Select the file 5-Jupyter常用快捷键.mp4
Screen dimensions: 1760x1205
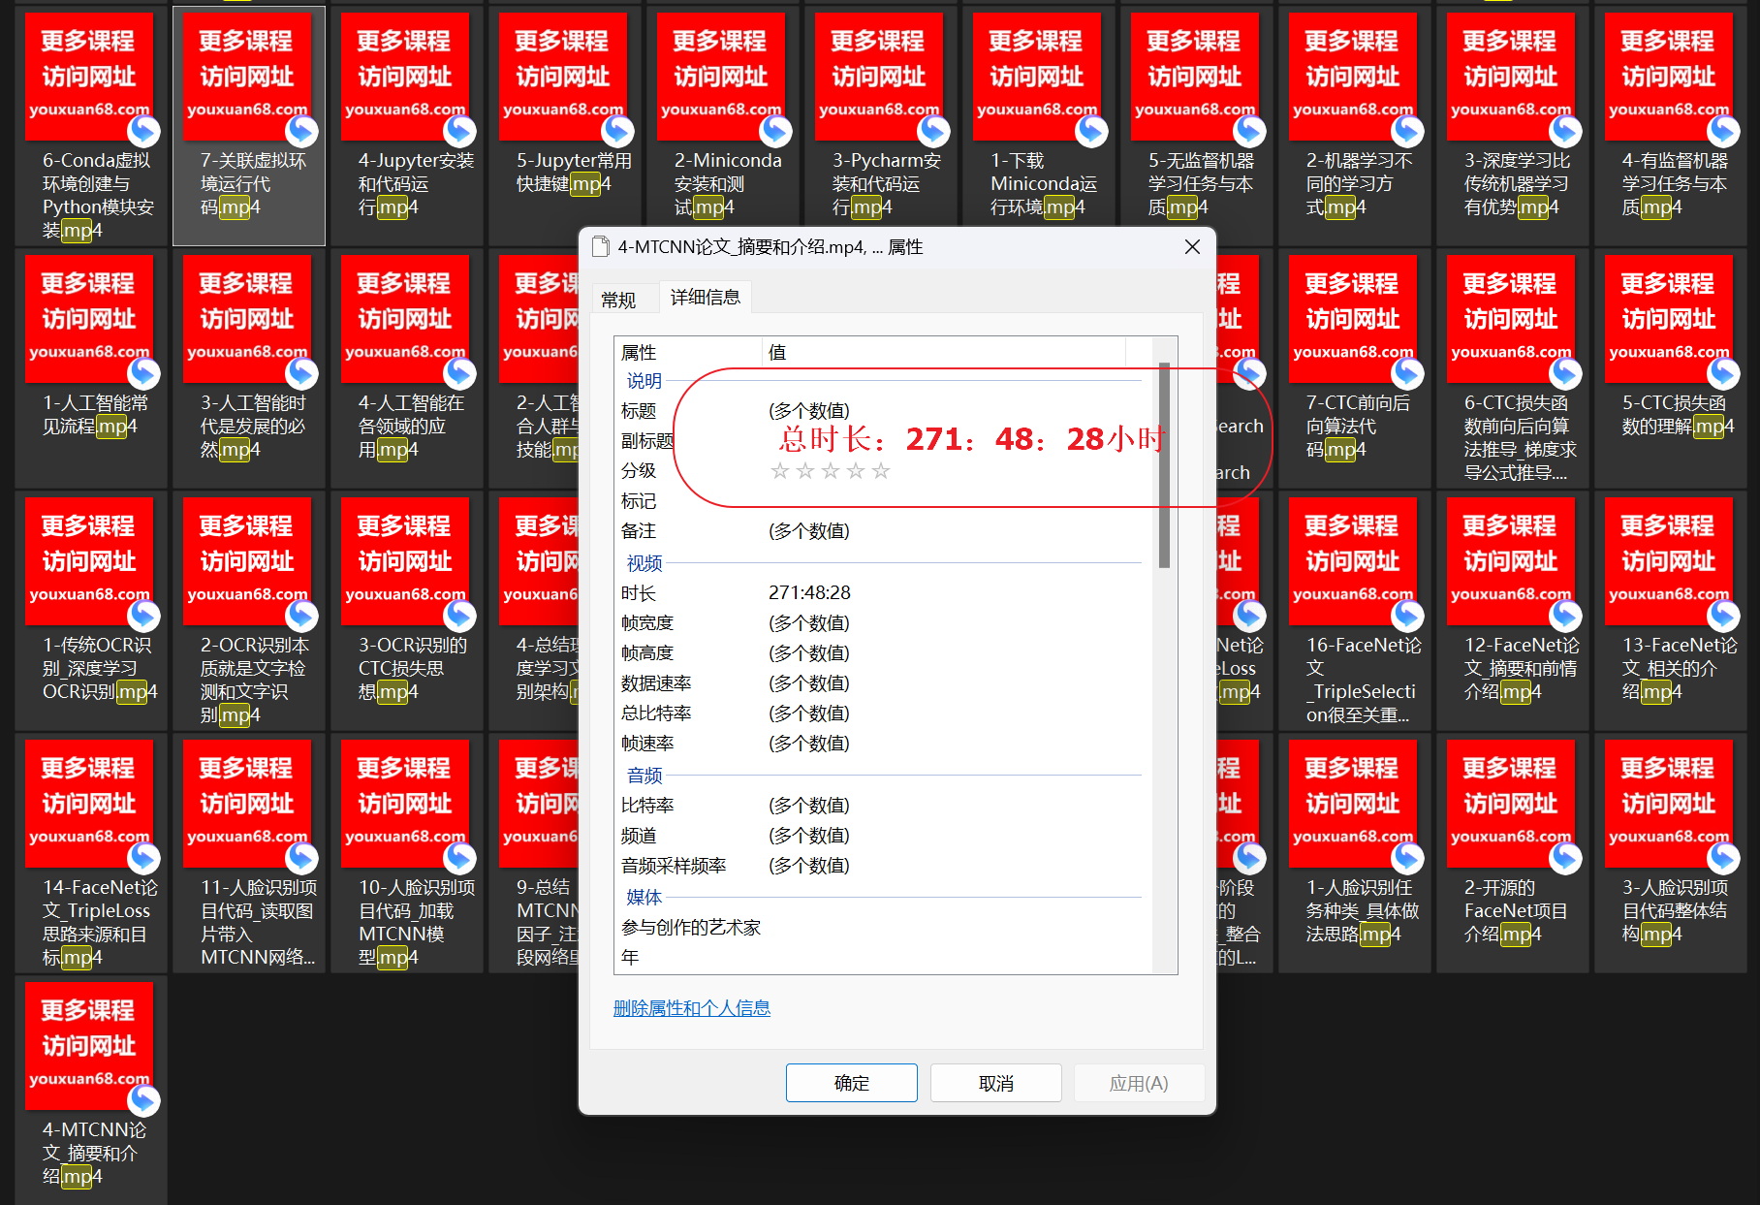(x=564, y=126)
